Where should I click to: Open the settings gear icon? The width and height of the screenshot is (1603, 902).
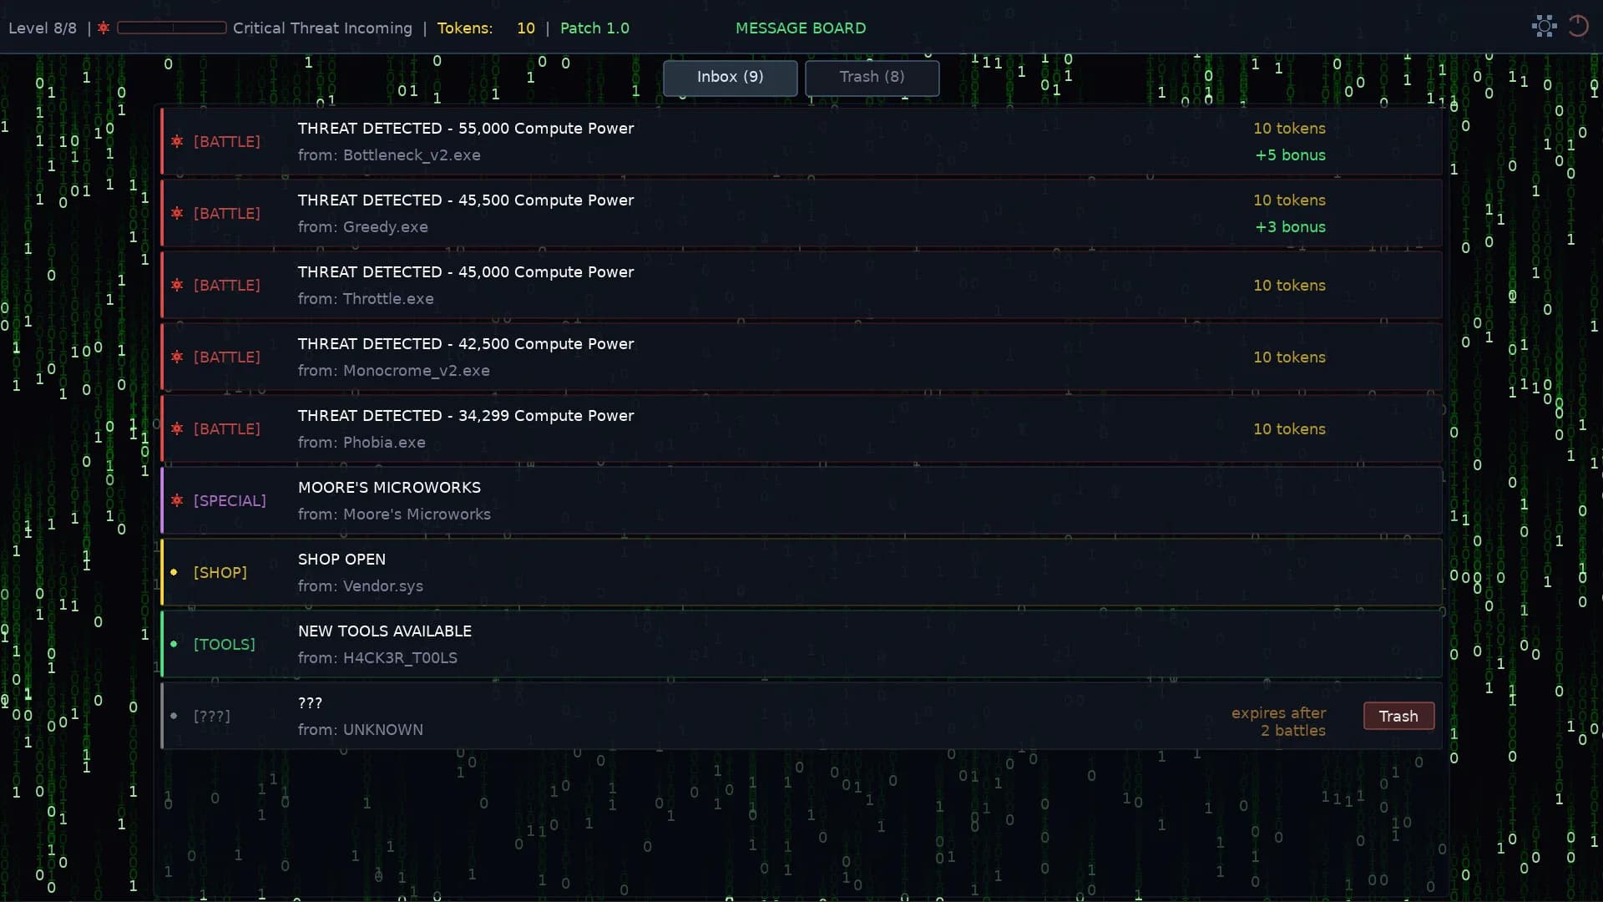1545,27
